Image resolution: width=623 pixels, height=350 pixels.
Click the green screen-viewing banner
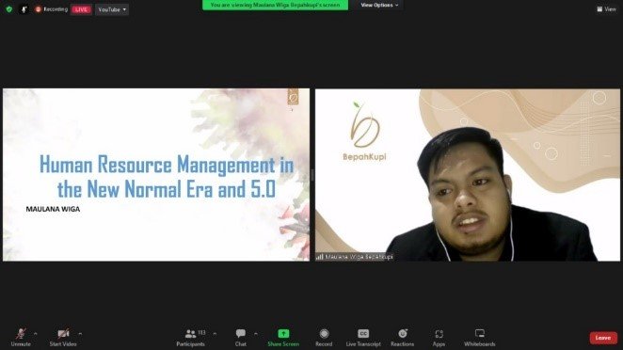point(275,5)
